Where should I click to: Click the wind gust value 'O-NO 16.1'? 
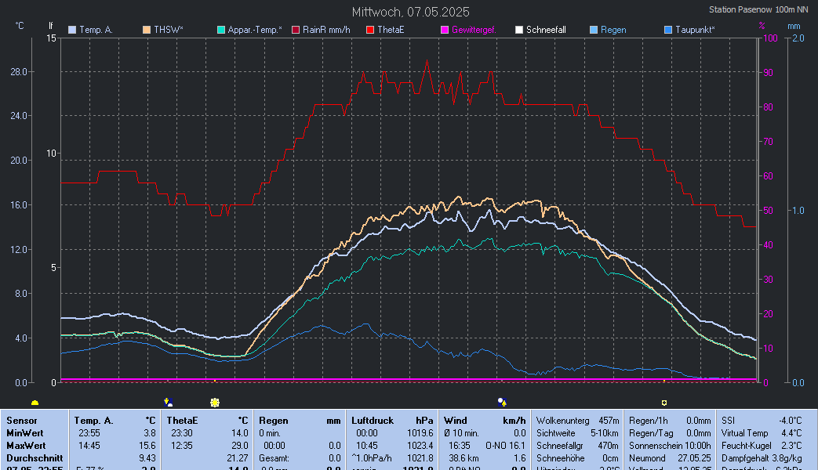coord(506,446)
